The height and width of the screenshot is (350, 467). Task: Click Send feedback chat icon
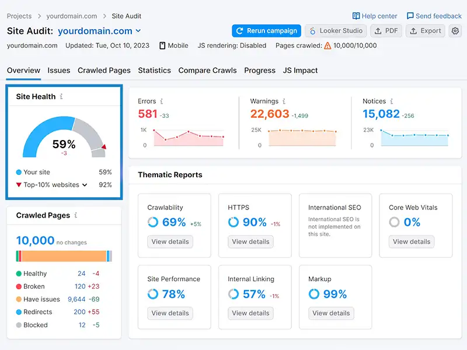(410, 16)
